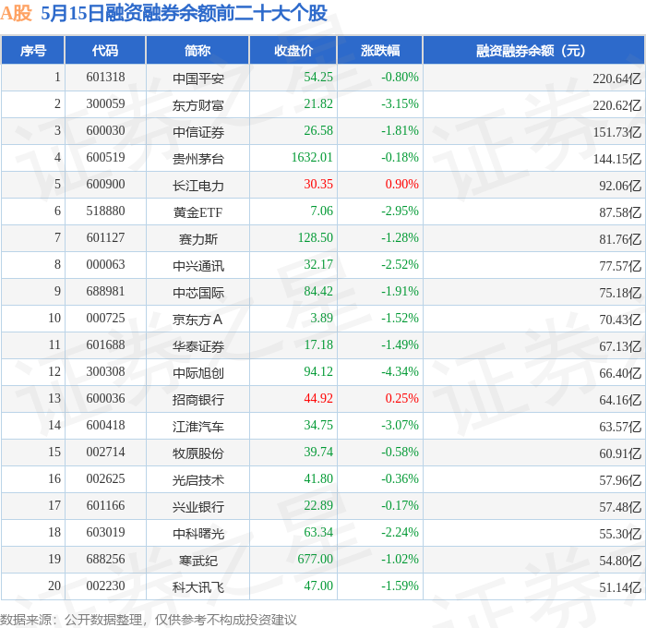Viewport: 646px width, 628px height.
Task: Click the closing price 3.89
Action: (321, 319)
